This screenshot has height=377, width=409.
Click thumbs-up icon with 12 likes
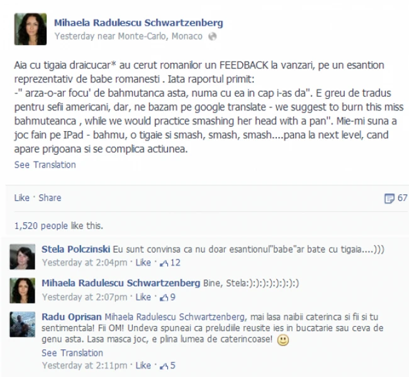coord(164,263)
